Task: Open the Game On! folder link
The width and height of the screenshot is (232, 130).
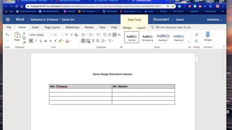Action: tap(68, 19)
